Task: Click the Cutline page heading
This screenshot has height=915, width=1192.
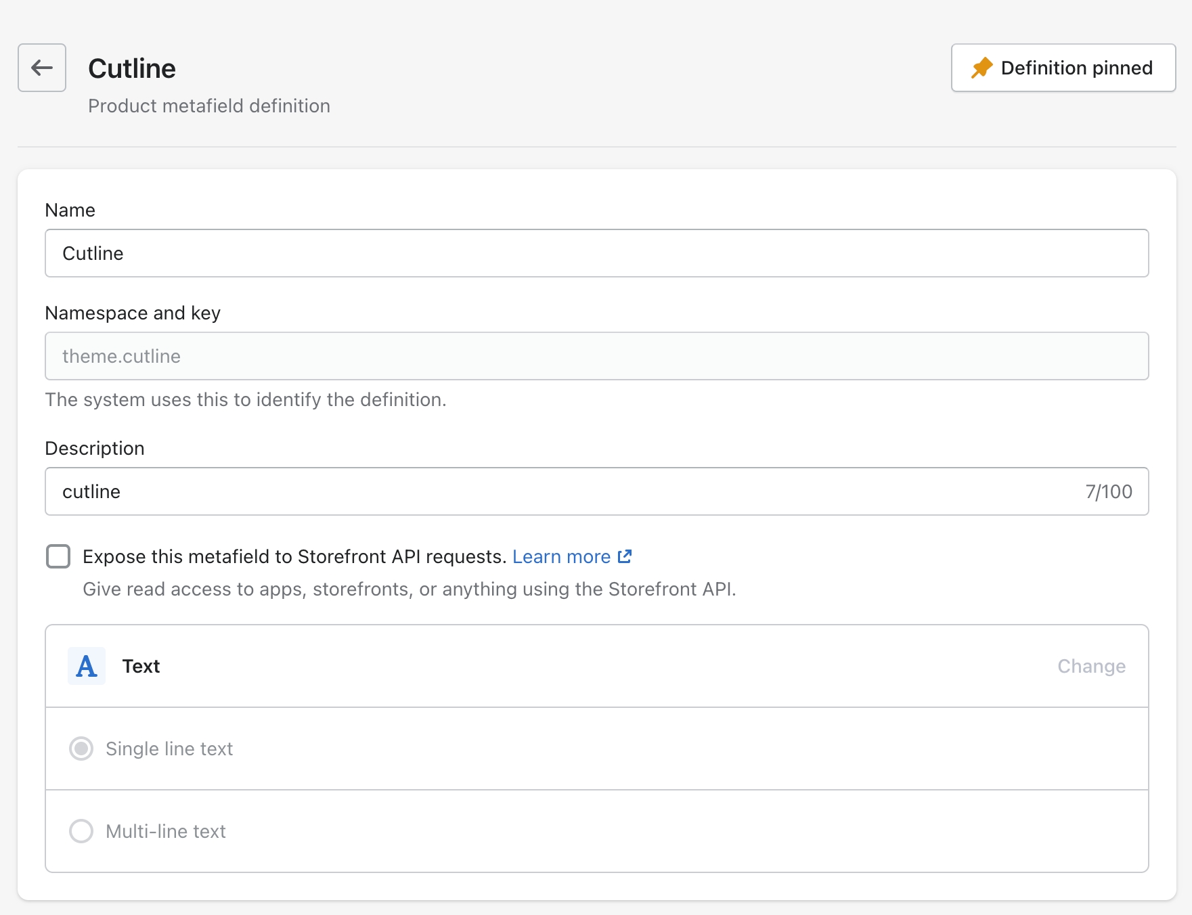Action: tap(132, 68)
